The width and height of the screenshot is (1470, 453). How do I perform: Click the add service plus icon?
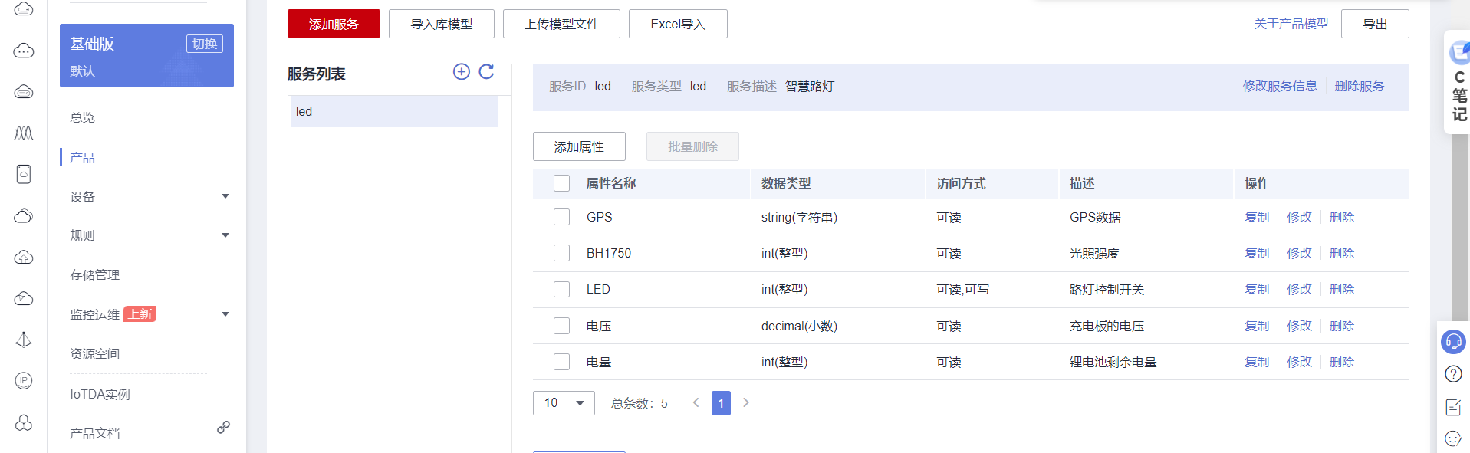pos(462,72)
